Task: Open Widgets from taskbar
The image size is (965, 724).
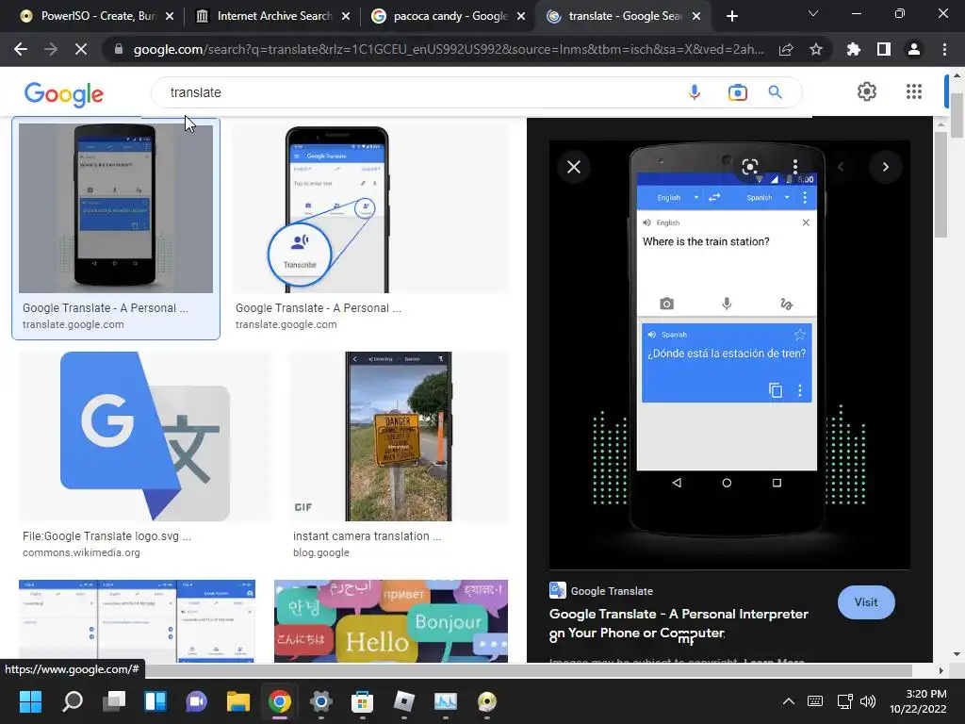Action: (155, 701)
